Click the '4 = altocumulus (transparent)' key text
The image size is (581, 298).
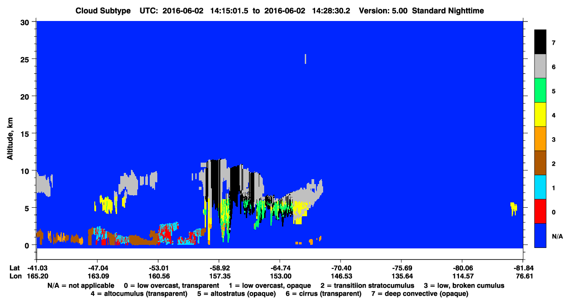[139, 294]
